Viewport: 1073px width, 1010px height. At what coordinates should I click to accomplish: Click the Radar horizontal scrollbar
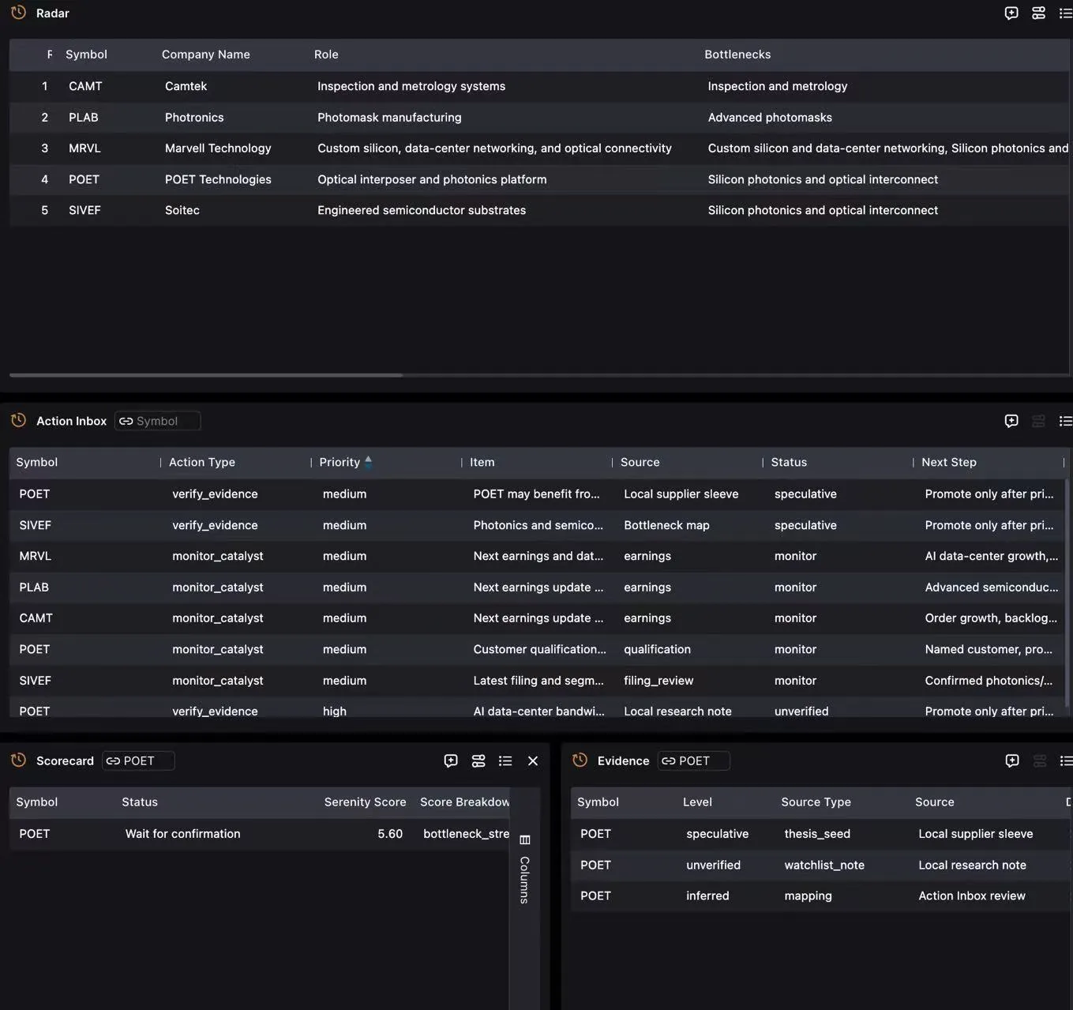pyautogui.click(x=206, y=375)
